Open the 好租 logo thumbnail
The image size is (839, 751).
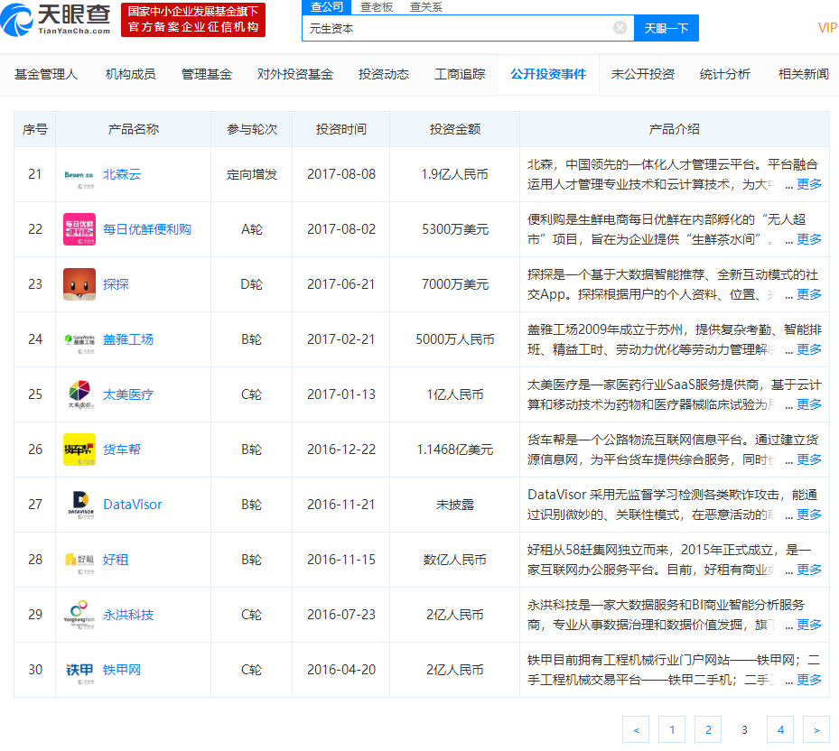click(x=79, y=560)
